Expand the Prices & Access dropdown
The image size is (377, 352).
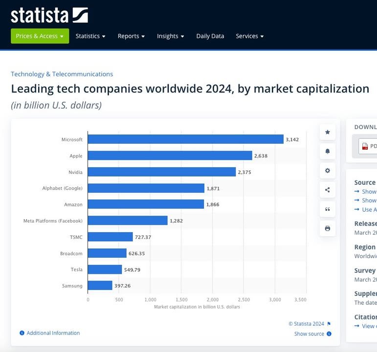coord(40,36)
